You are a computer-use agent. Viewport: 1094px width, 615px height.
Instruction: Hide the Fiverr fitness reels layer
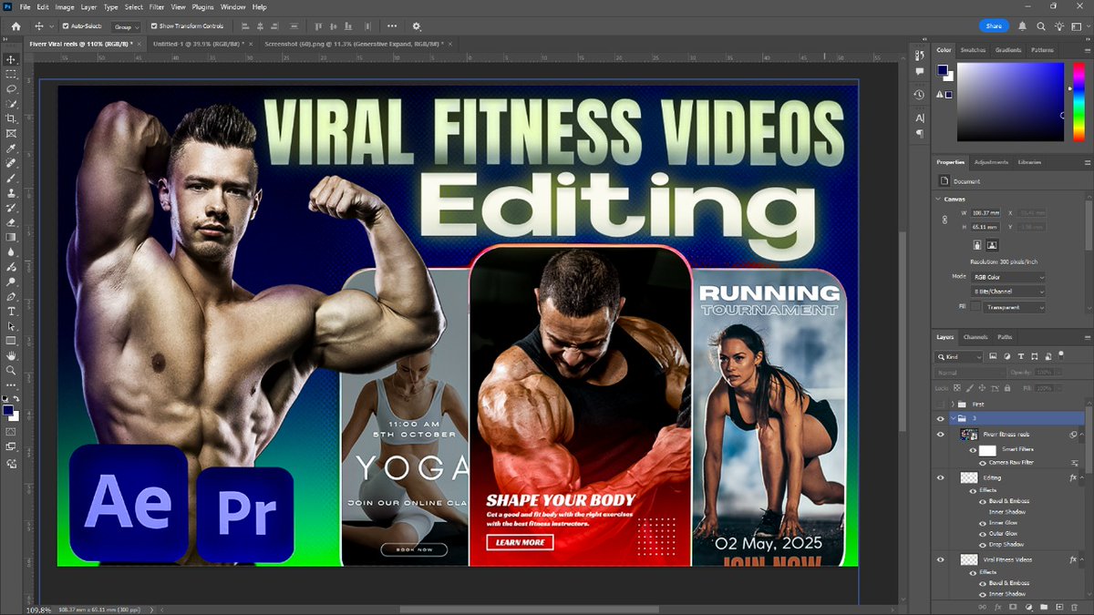click(941, 435)
